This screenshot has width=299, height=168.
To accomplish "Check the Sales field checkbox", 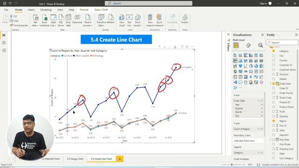I will tap(274, 130).
